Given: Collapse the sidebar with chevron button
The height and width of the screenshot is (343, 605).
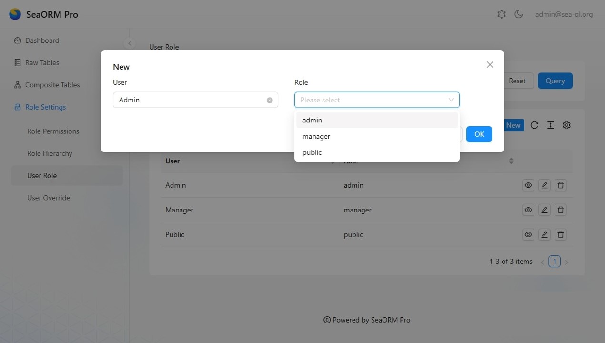Looking at the screenshot, I should (130, 43).
